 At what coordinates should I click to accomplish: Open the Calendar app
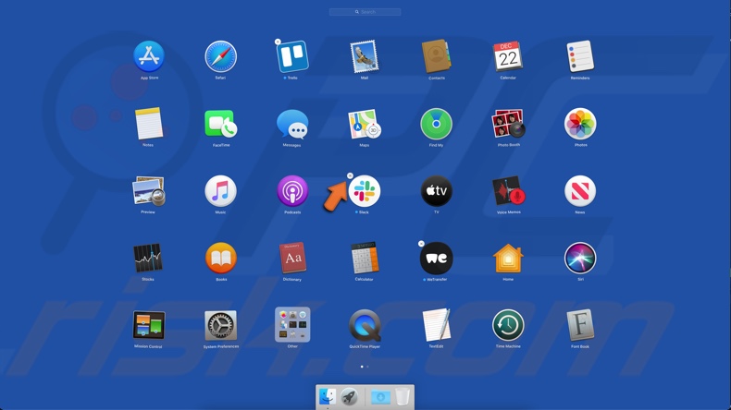pyautogui.click(x=508, y=56)
